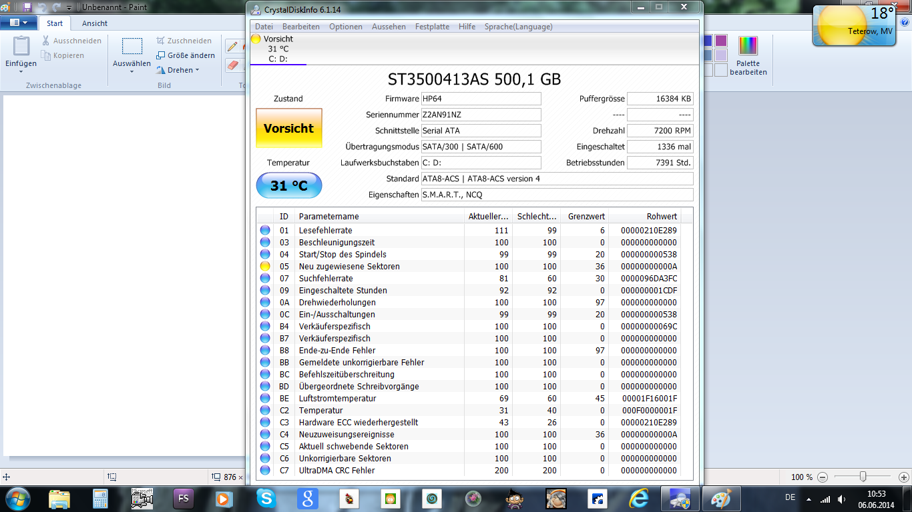The width and height of the screenshot is (912, 512).
Task: Open Skype from the taskbar
Action: [x=266, y=499]
